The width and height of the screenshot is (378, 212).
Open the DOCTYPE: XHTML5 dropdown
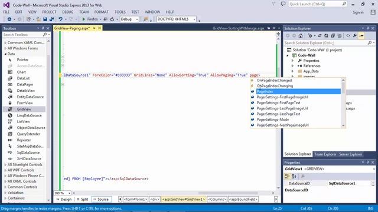(194, 19)
